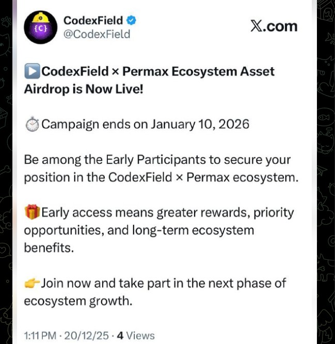
Task: Click the stopwatch emoji before Campaign
Action: pos(32,124)
